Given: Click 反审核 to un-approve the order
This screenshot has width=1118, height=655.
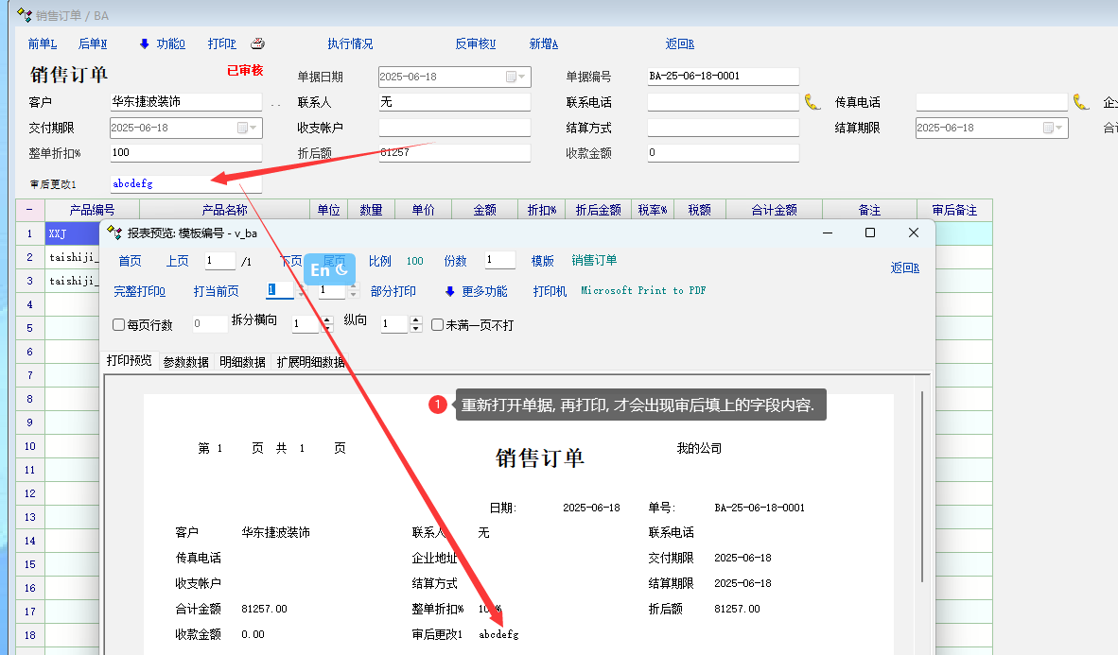Looking at the screenshot, I should pyautogui.click(x=475, y=43).
